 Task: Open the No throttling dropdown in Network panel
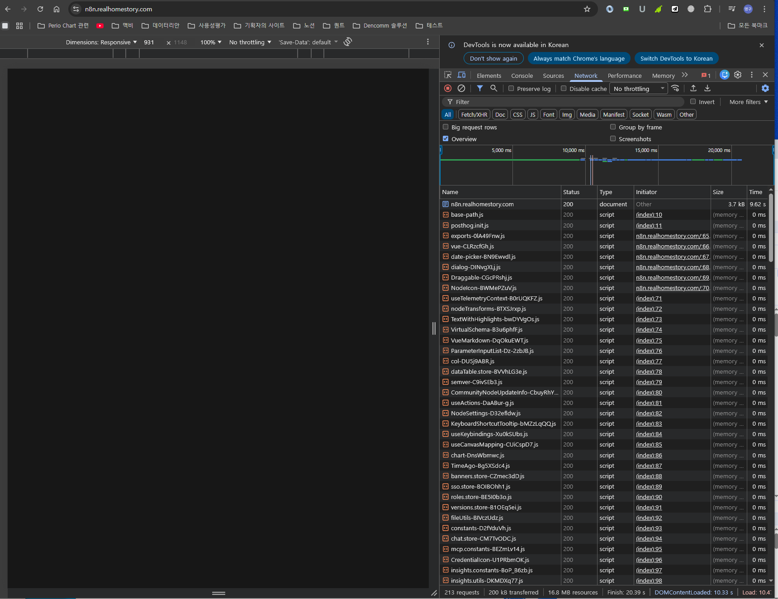click(638, 89)
